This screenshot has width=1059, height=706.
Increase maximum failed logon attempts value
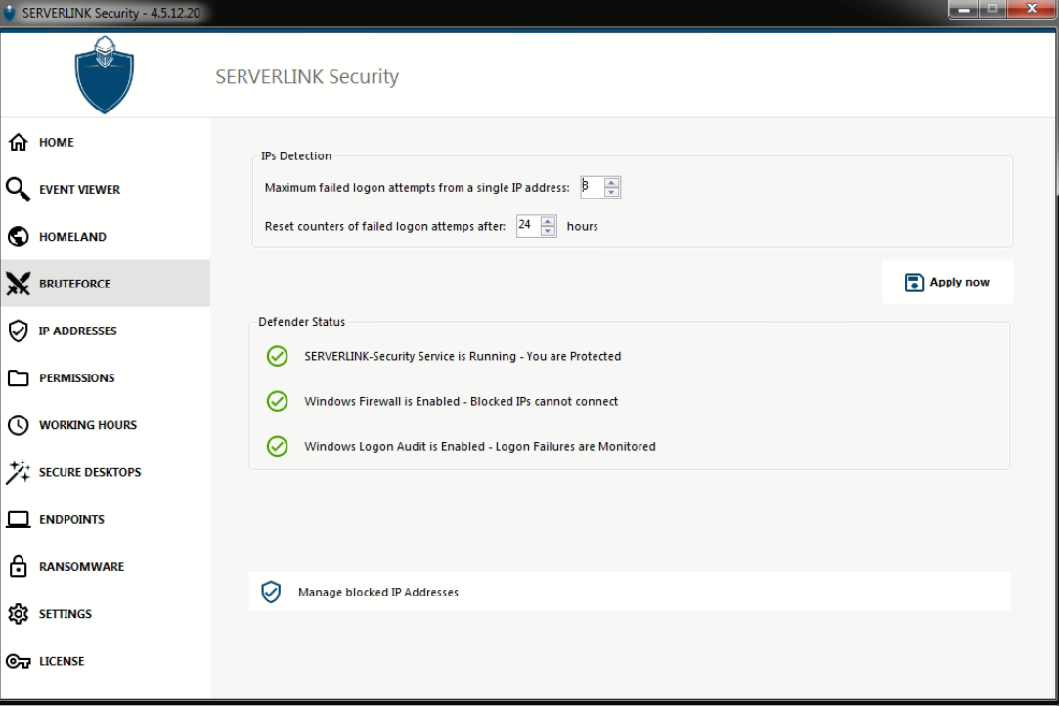(612, 183)
